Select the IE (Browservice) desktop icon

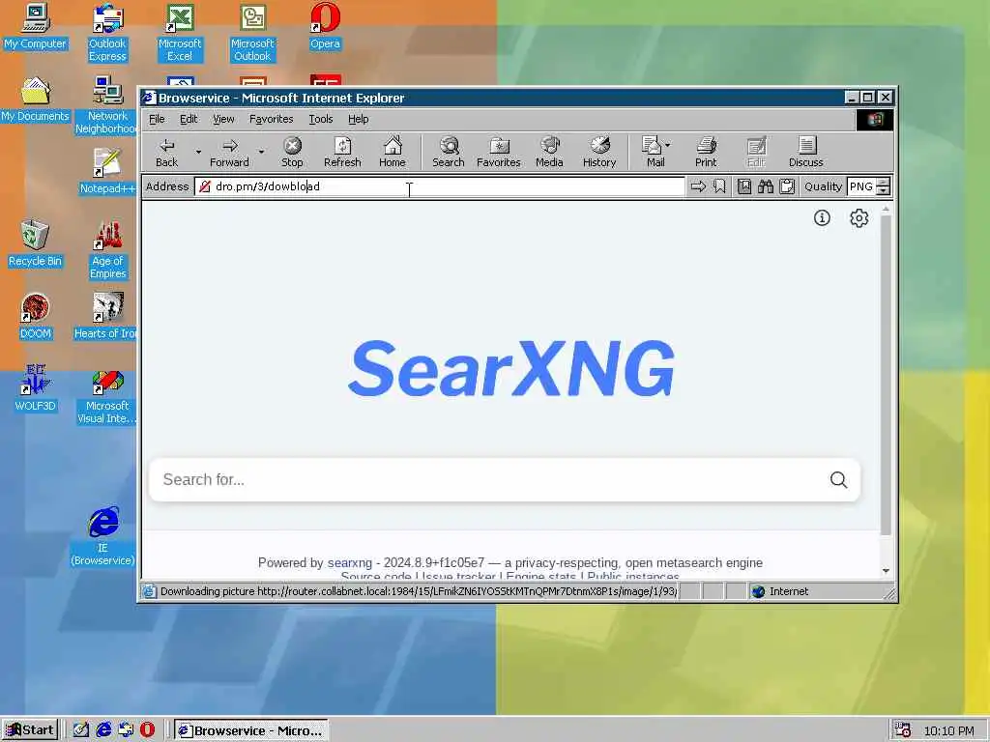pos(102,535)
